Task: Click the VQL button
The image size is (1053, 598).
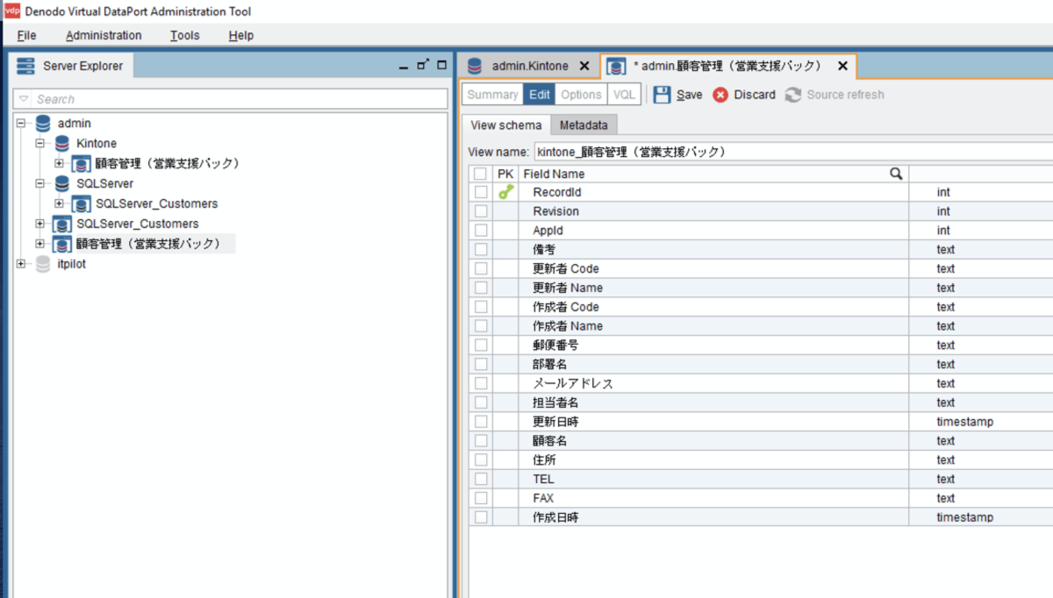Action: [624, 95]
